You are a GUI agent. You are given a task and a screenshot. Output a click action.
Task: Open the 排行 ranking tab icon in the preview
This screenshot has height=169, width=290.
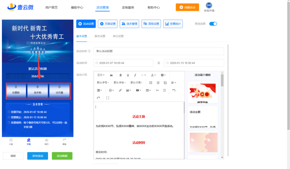click(46, 141)
